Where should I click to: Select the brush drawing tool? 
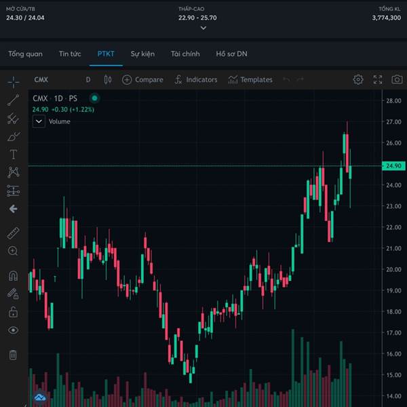pos(14,136)
